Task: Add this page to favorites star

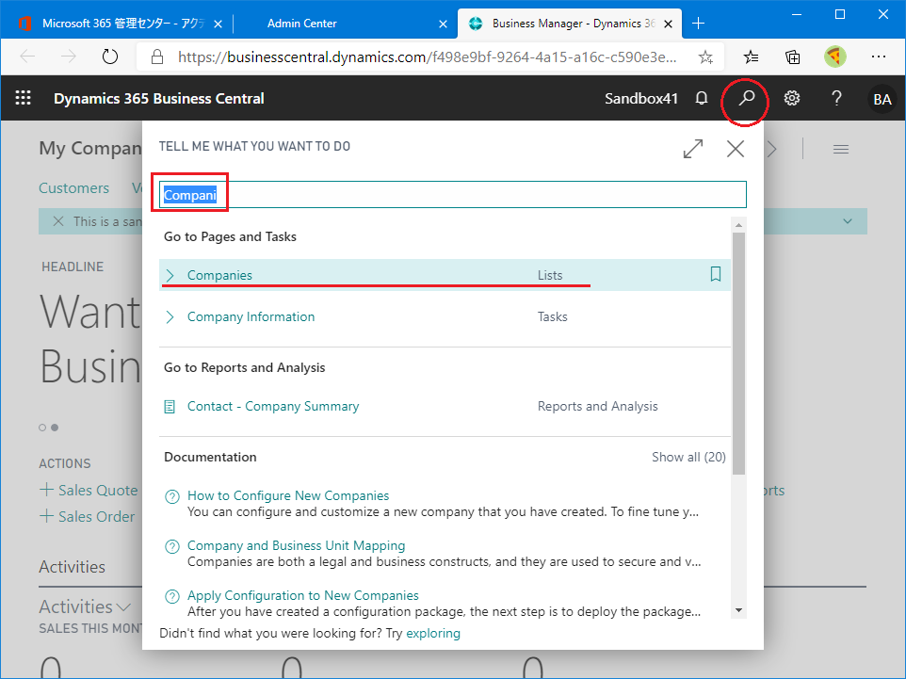Action: coord(705,57)
